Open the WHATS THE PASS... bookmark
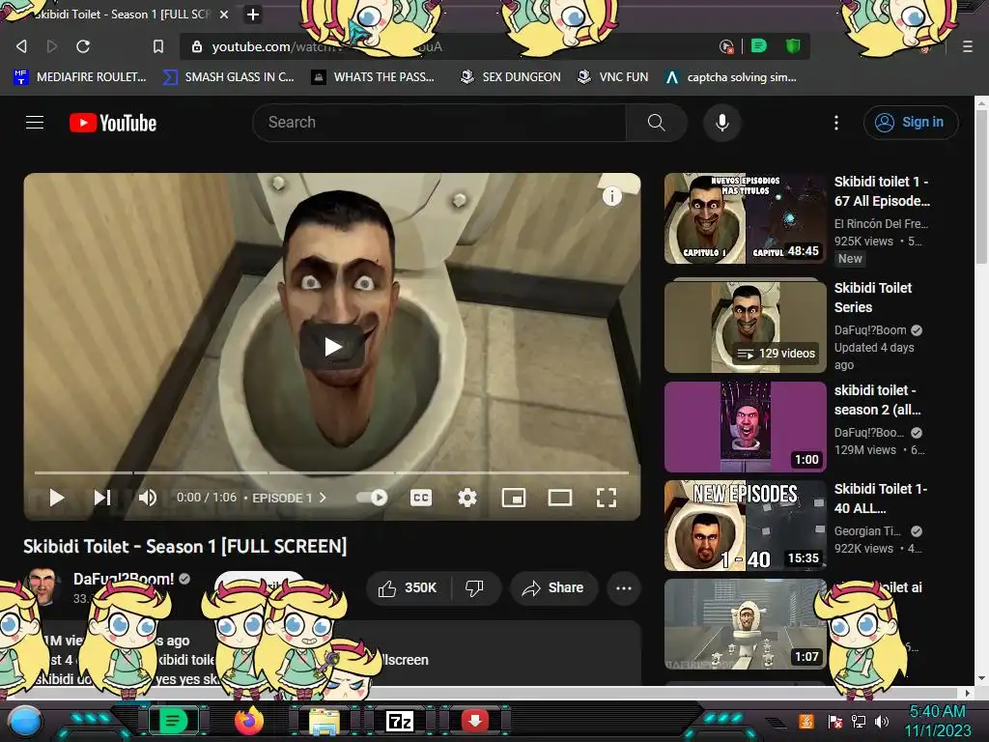989x742 pixels. point(373,77)
